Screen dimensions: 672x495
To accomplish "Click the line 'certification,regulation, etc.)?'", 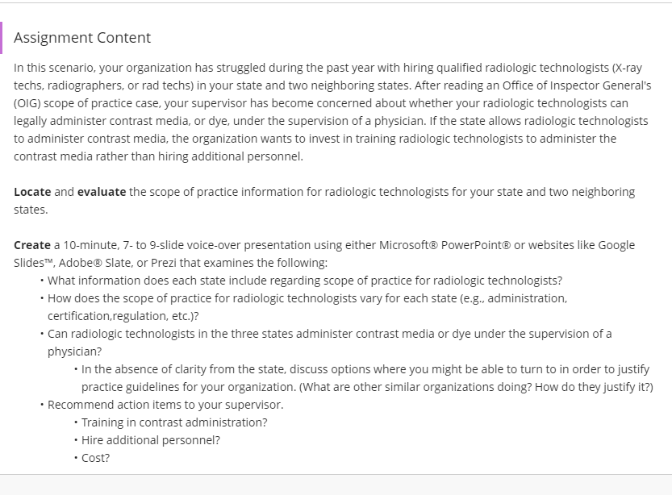I will [x=123, y=316].
